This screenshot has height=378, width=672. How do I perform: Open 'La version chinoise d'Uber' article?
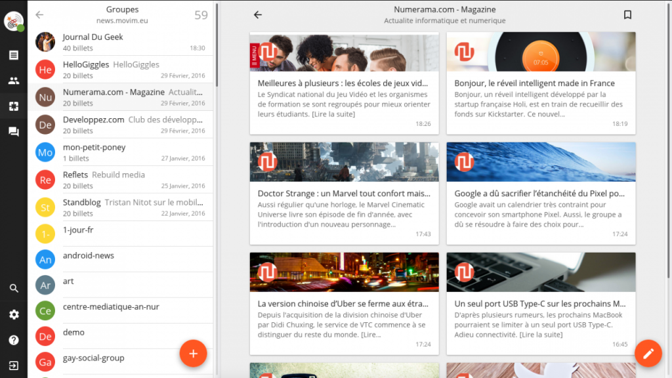tap(343, 303)
